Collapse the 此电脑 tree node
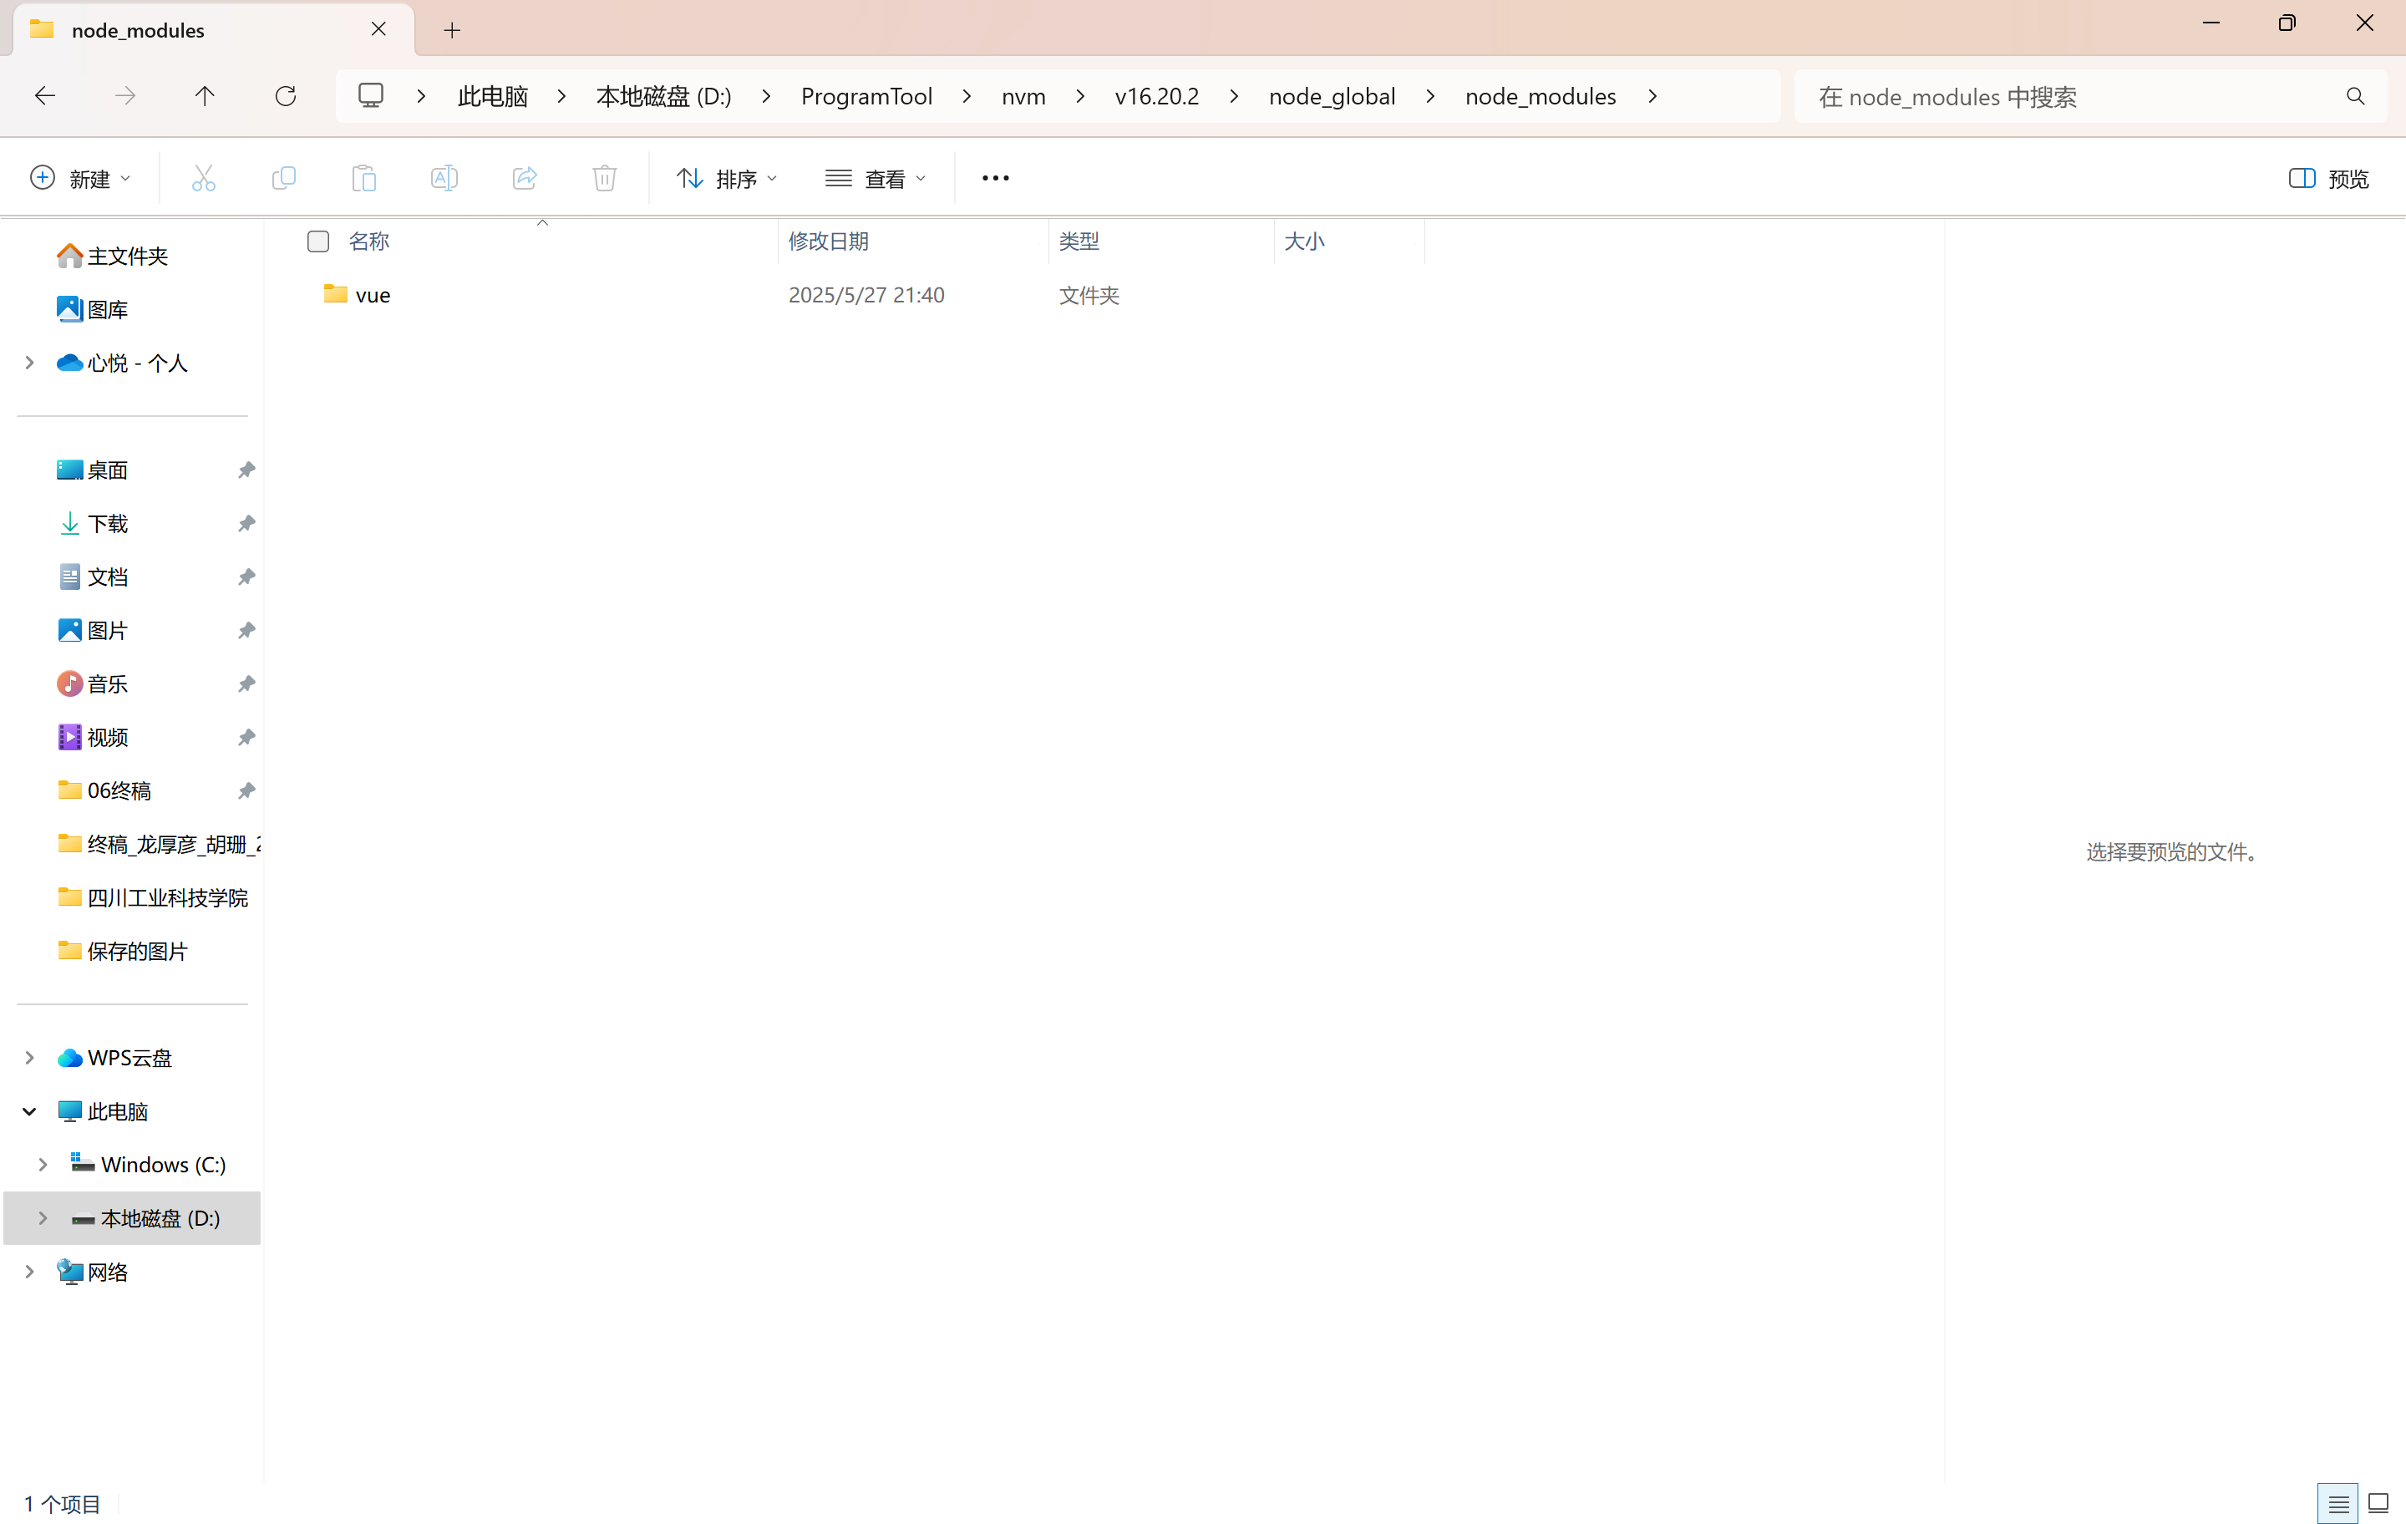 (29, 1111)
